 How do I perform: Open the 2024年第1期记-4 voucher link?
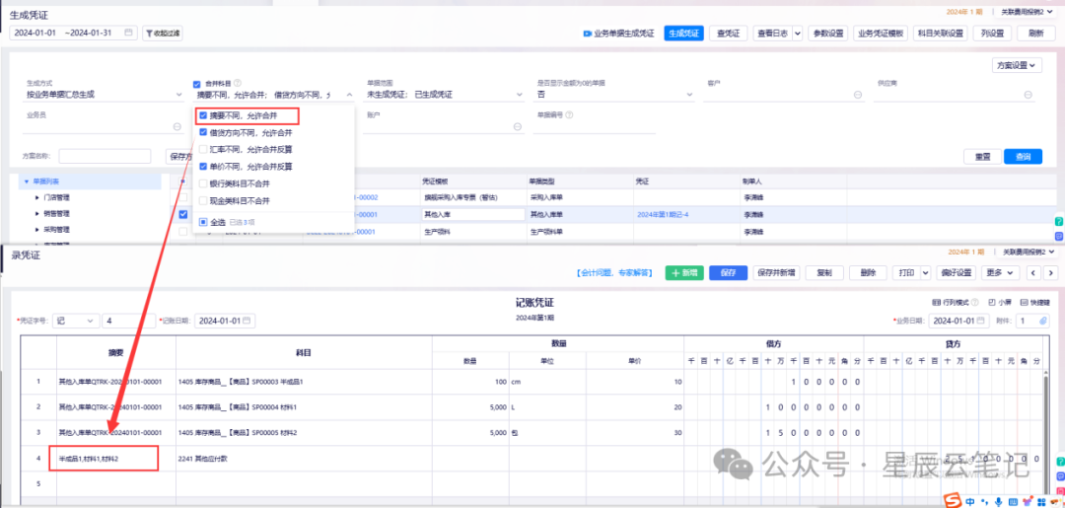[663, 214]
